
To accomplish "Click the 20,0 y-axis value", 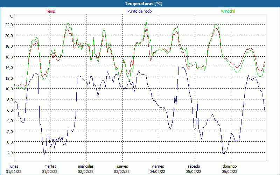I will click(x=9, y=35).
